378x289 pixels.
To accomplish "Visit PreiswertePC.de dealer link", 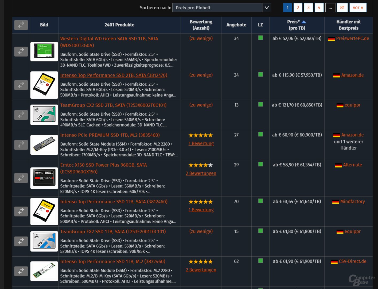I will 352,39.
